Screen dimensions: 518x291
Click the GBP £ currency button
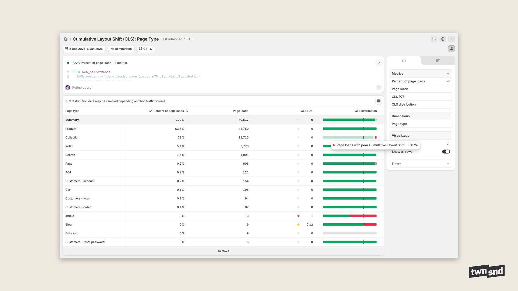click(x=145, y=49)
